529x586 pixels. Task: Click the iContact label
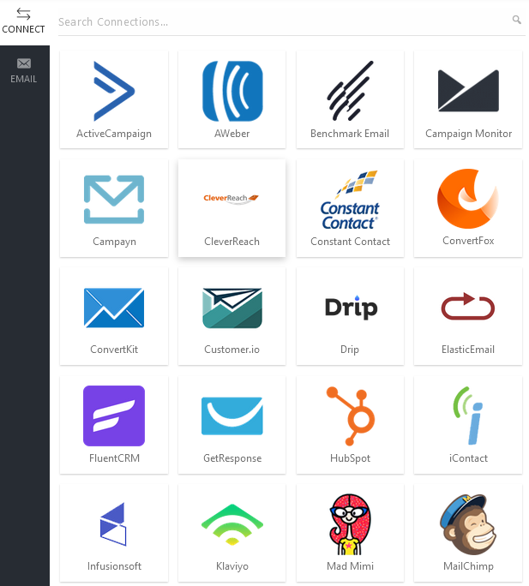click(x=468, y=458)
